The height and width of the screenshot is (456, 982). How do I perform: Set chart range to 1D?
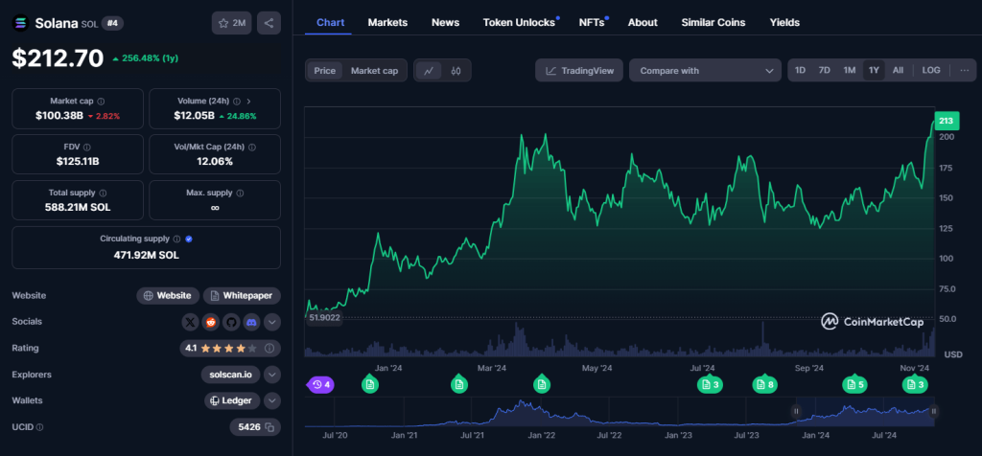click(800, 70)
